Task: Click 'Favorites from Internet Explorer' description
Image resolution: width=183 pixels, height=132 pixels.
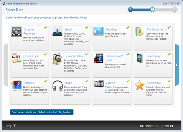Action: (158, 91)
